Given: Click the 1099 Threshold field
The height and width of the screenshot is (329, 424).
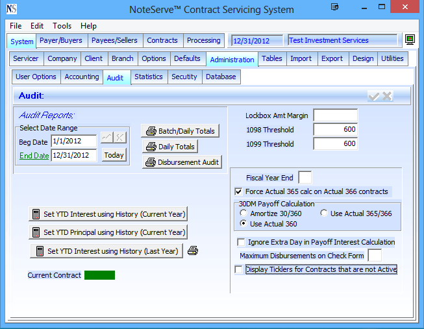Looking at the screenshot, I should click(x=336, y=143).
